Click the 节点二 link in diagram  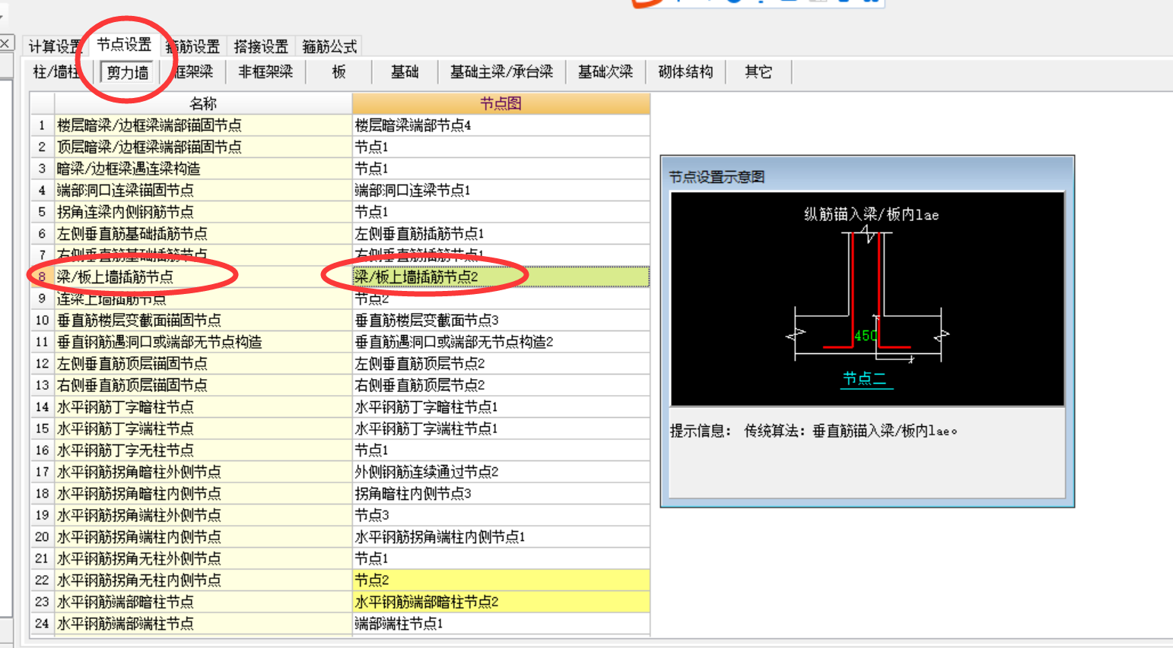click(x=864, y=378)
